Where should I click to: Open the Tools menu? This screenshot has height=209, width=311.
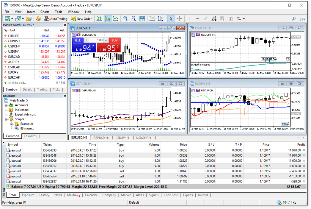tap(59, 12)
